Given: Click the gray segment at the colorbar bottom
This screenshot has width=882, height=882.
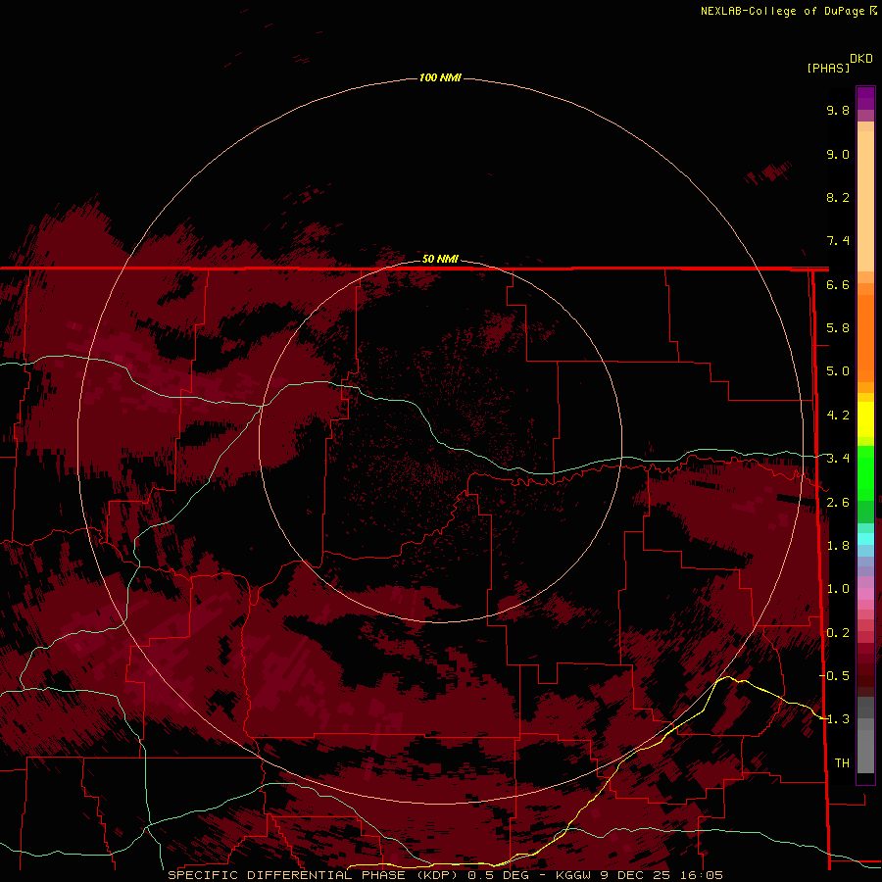Looking at the screenshot, I should (865, 748).
